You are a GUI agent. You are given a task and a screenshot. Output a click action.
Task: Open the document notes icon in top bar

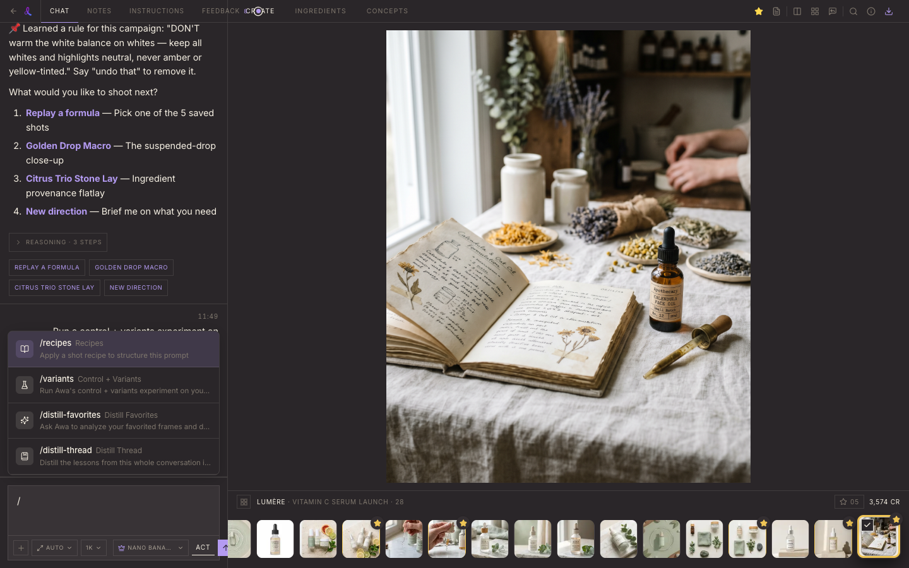coord(776,11)
